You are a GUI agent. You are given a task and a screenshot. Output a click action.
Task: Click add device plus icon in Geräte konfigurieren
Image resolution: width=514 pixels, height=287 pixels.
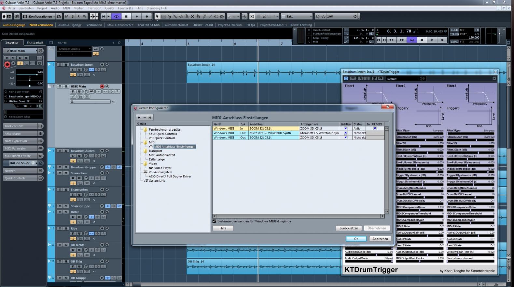click(139, 118)
